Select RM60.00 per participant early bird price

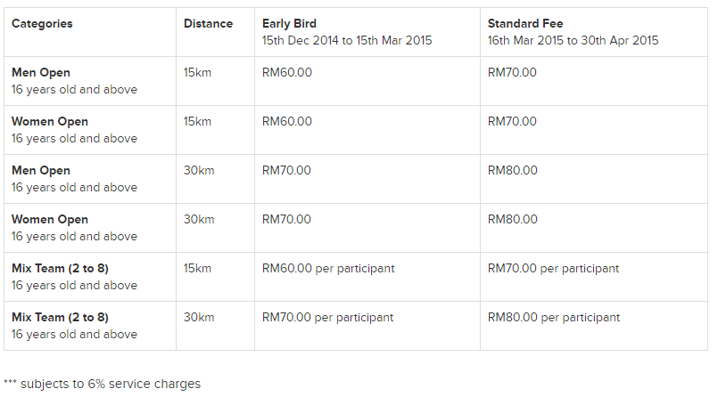point(328,269)
